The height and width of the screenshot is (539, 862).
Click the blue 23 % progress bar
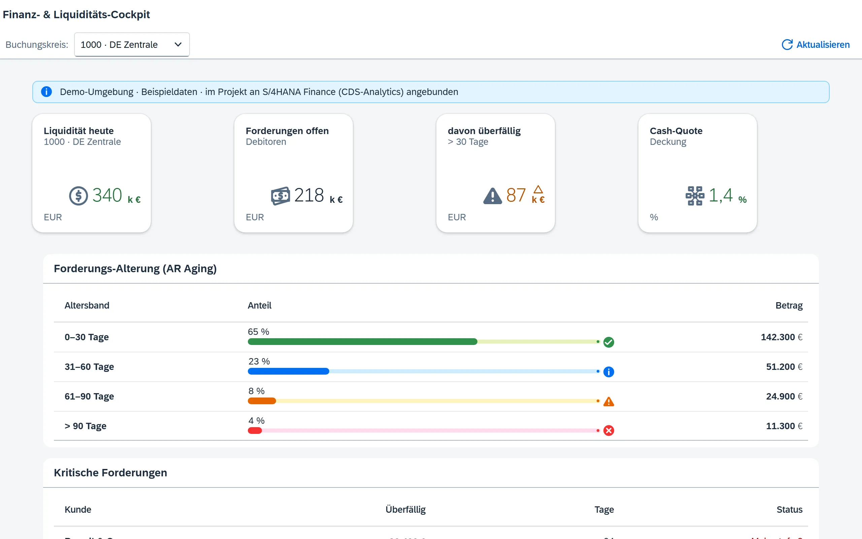coord(424,371)
